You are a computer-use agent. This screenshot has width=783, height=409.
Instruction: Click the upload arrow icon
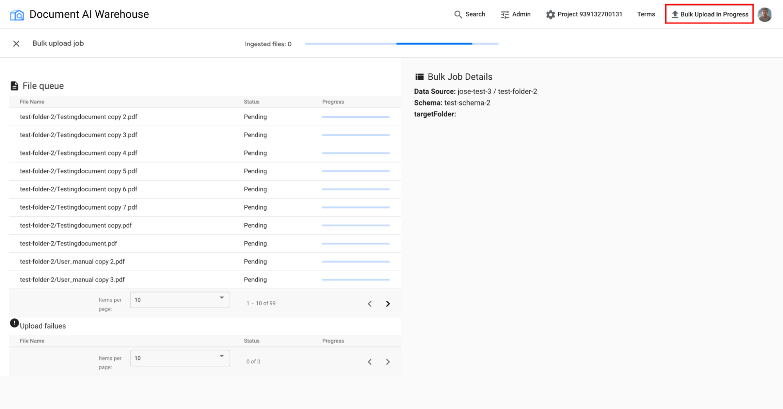(x=675, y=14)
